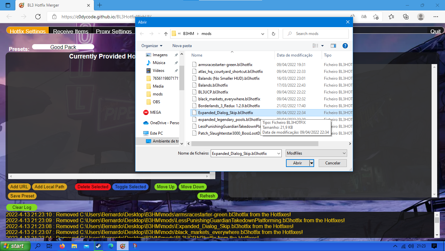Viewport: 445px width, 251px height.
Task: Open Edge Collections icon
Action: coord(406,17)
